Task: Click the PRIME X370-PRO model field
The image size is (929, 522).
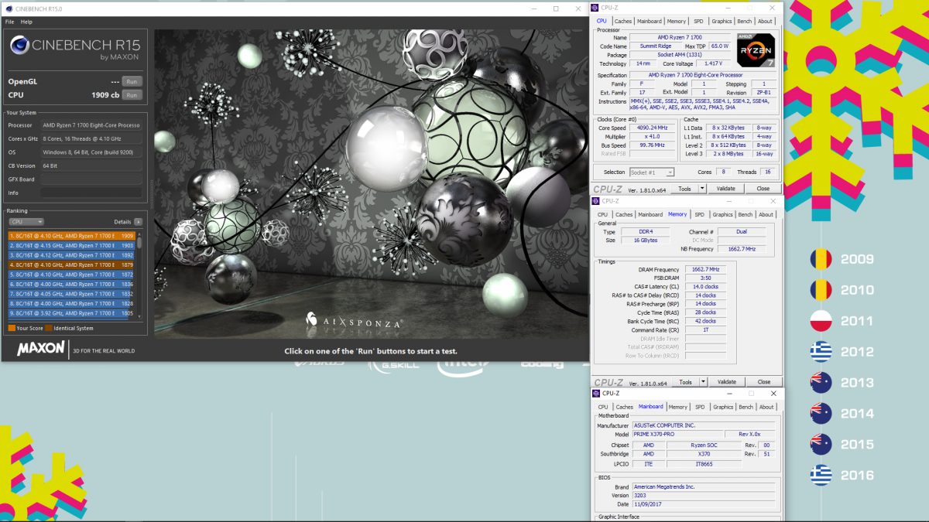Action: [677, 435]
